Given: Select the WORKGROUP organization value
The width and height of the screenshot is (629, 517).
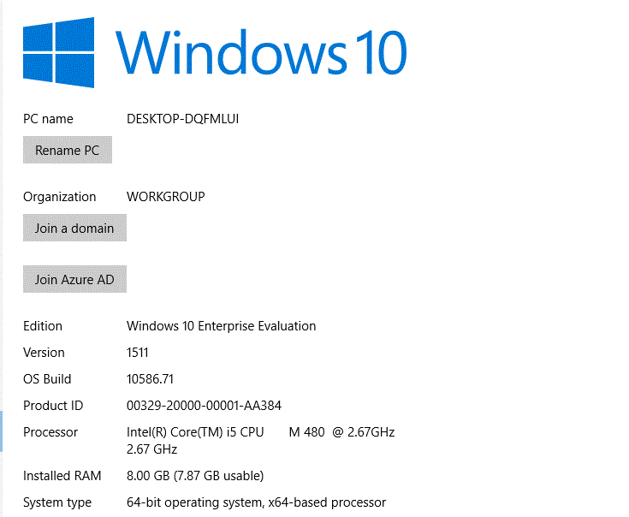Looking at the screenshot, I should coord(166,197).
